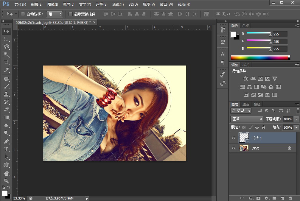Add a Curves adjustment
The height and width of the screenshot is (201, 300).
pyautogui.click(x=260, y=79)
